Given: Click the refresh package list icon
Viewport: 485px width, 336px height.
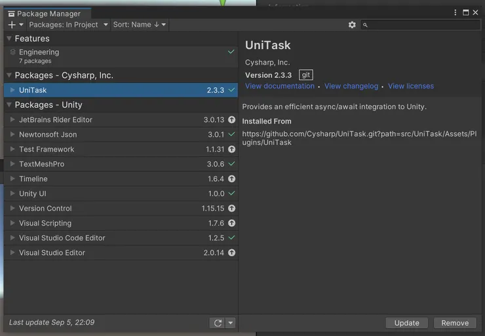Looking at the screenshot, I should [218, 323].
